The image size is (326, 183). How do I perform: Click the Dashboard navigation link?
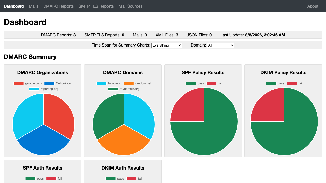(x=14, y=6)
